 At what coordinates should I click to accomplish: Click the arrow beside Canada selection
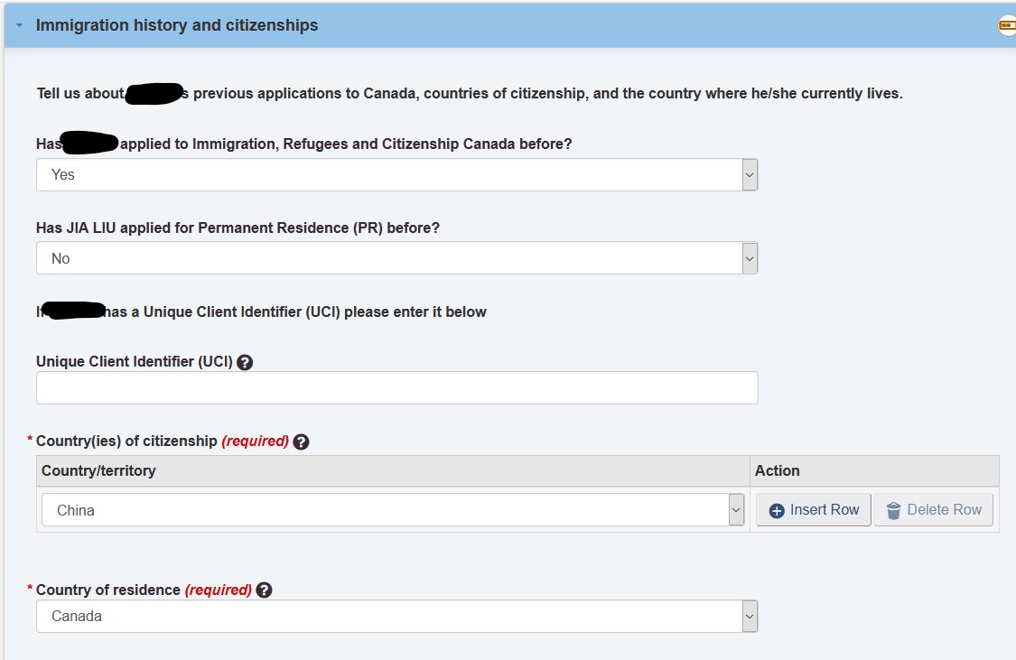750,616
